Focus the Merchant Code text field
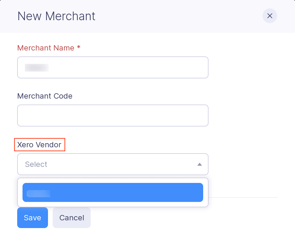 pos(113,116)
